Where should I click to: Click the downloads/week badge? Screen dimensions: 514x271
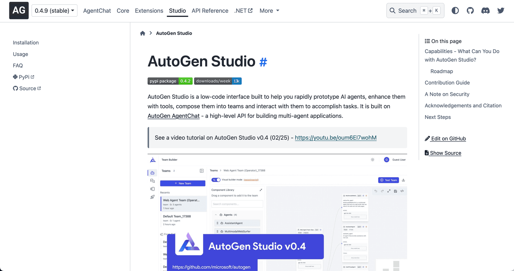(x=217, y=81)
